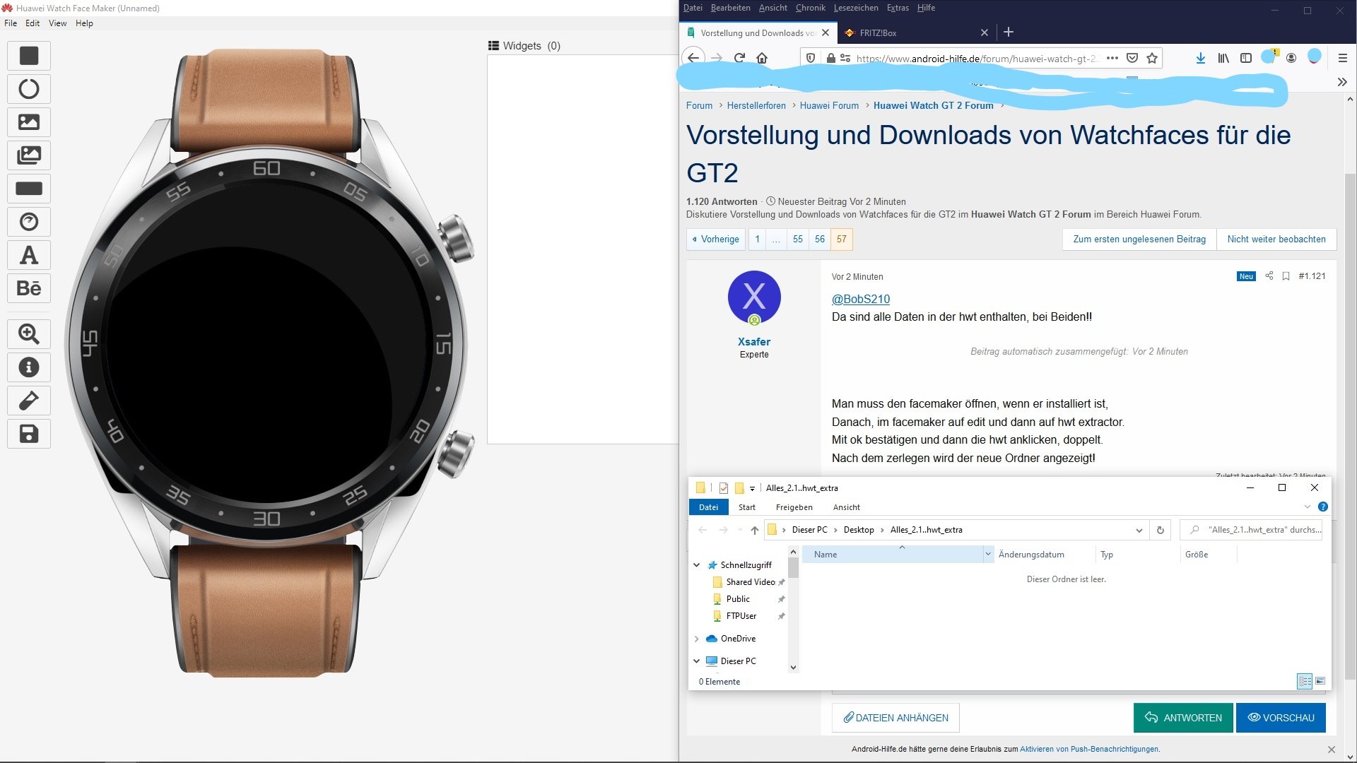Show more Firefox bookmarks toolbar items chevron
Screen dimensions: 1357x763
click(1341, 82)
